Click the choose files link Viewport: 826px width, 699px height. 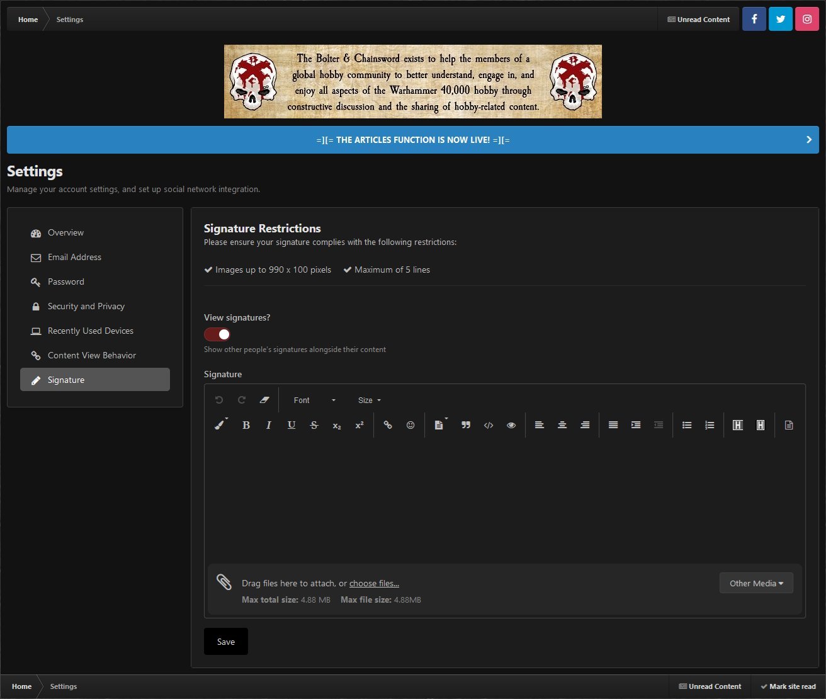[x=374, y=584]
